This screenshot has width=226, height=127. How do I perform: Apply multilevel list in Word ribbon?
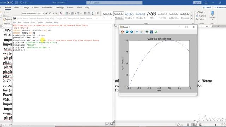(78, 13)
